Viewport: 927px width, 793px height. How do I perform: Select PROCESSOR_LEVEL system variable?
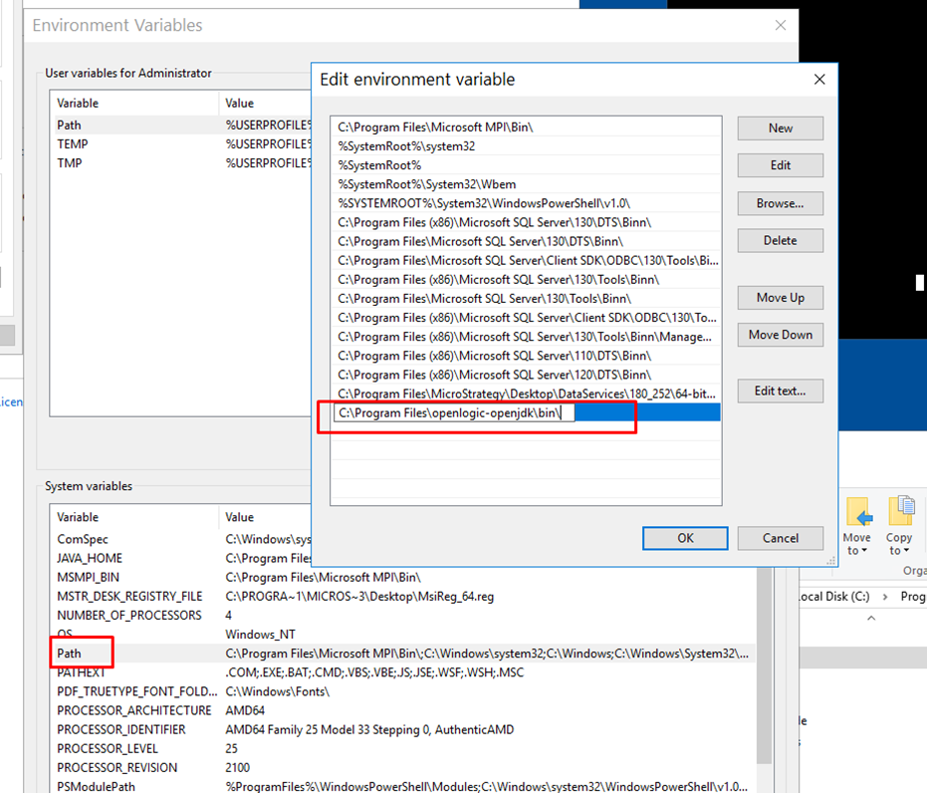[403, 748]
